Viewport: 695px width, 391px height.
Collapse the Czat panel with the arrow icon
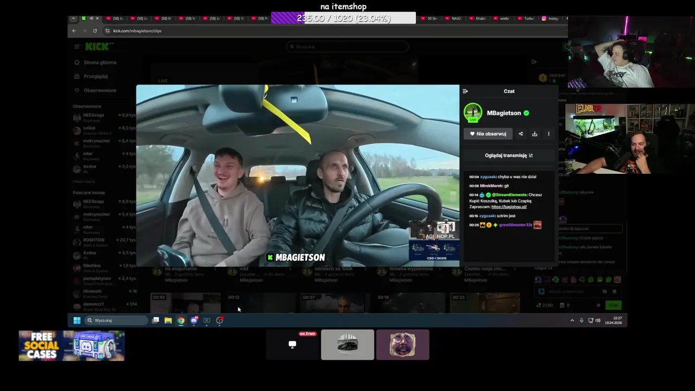465,91
